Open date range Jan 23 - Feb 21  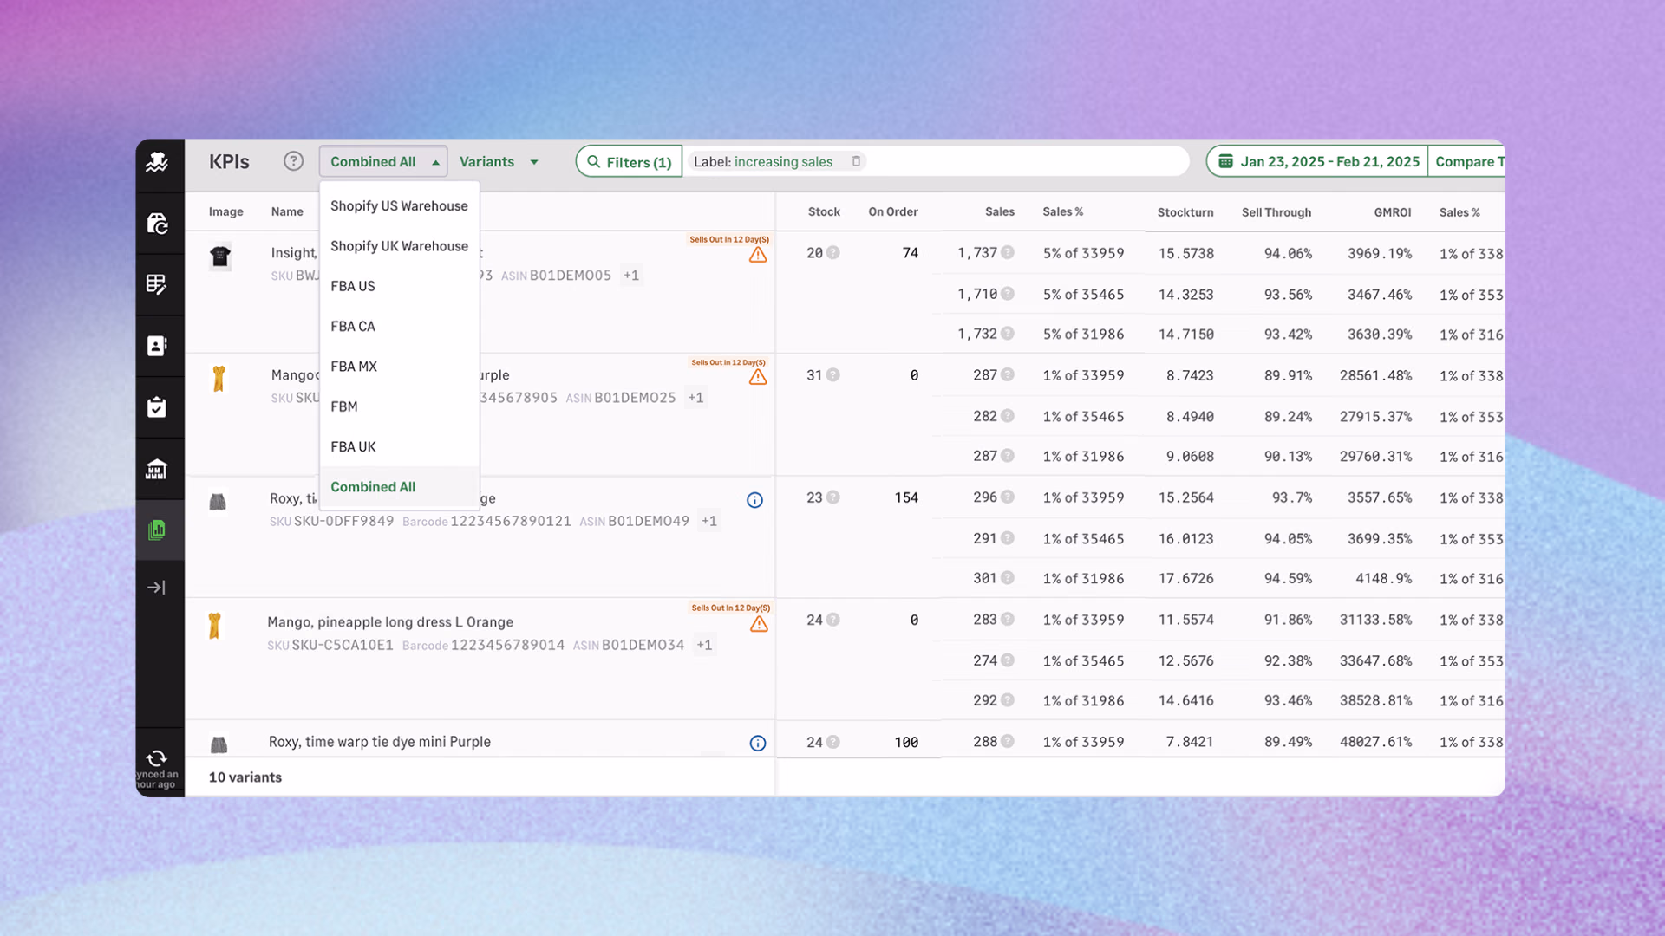pyautogui.click(x=1318, y=161)
